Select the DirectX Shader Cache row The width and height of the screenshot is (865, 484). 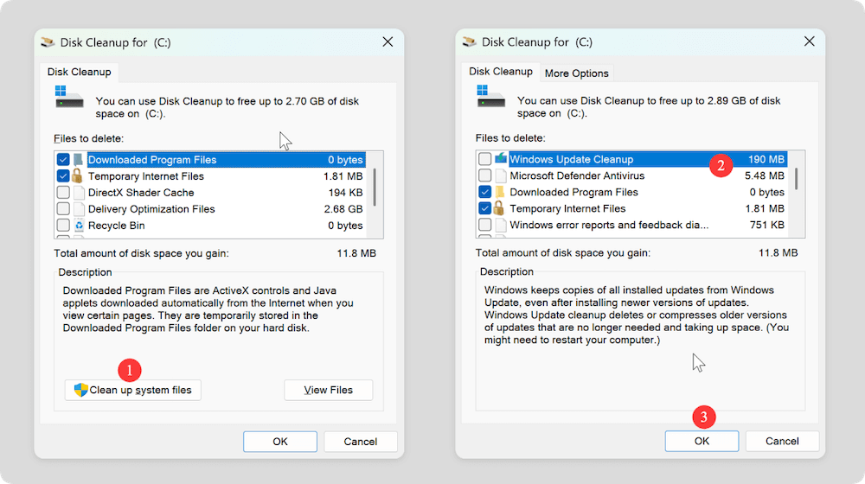pos(210,193)
